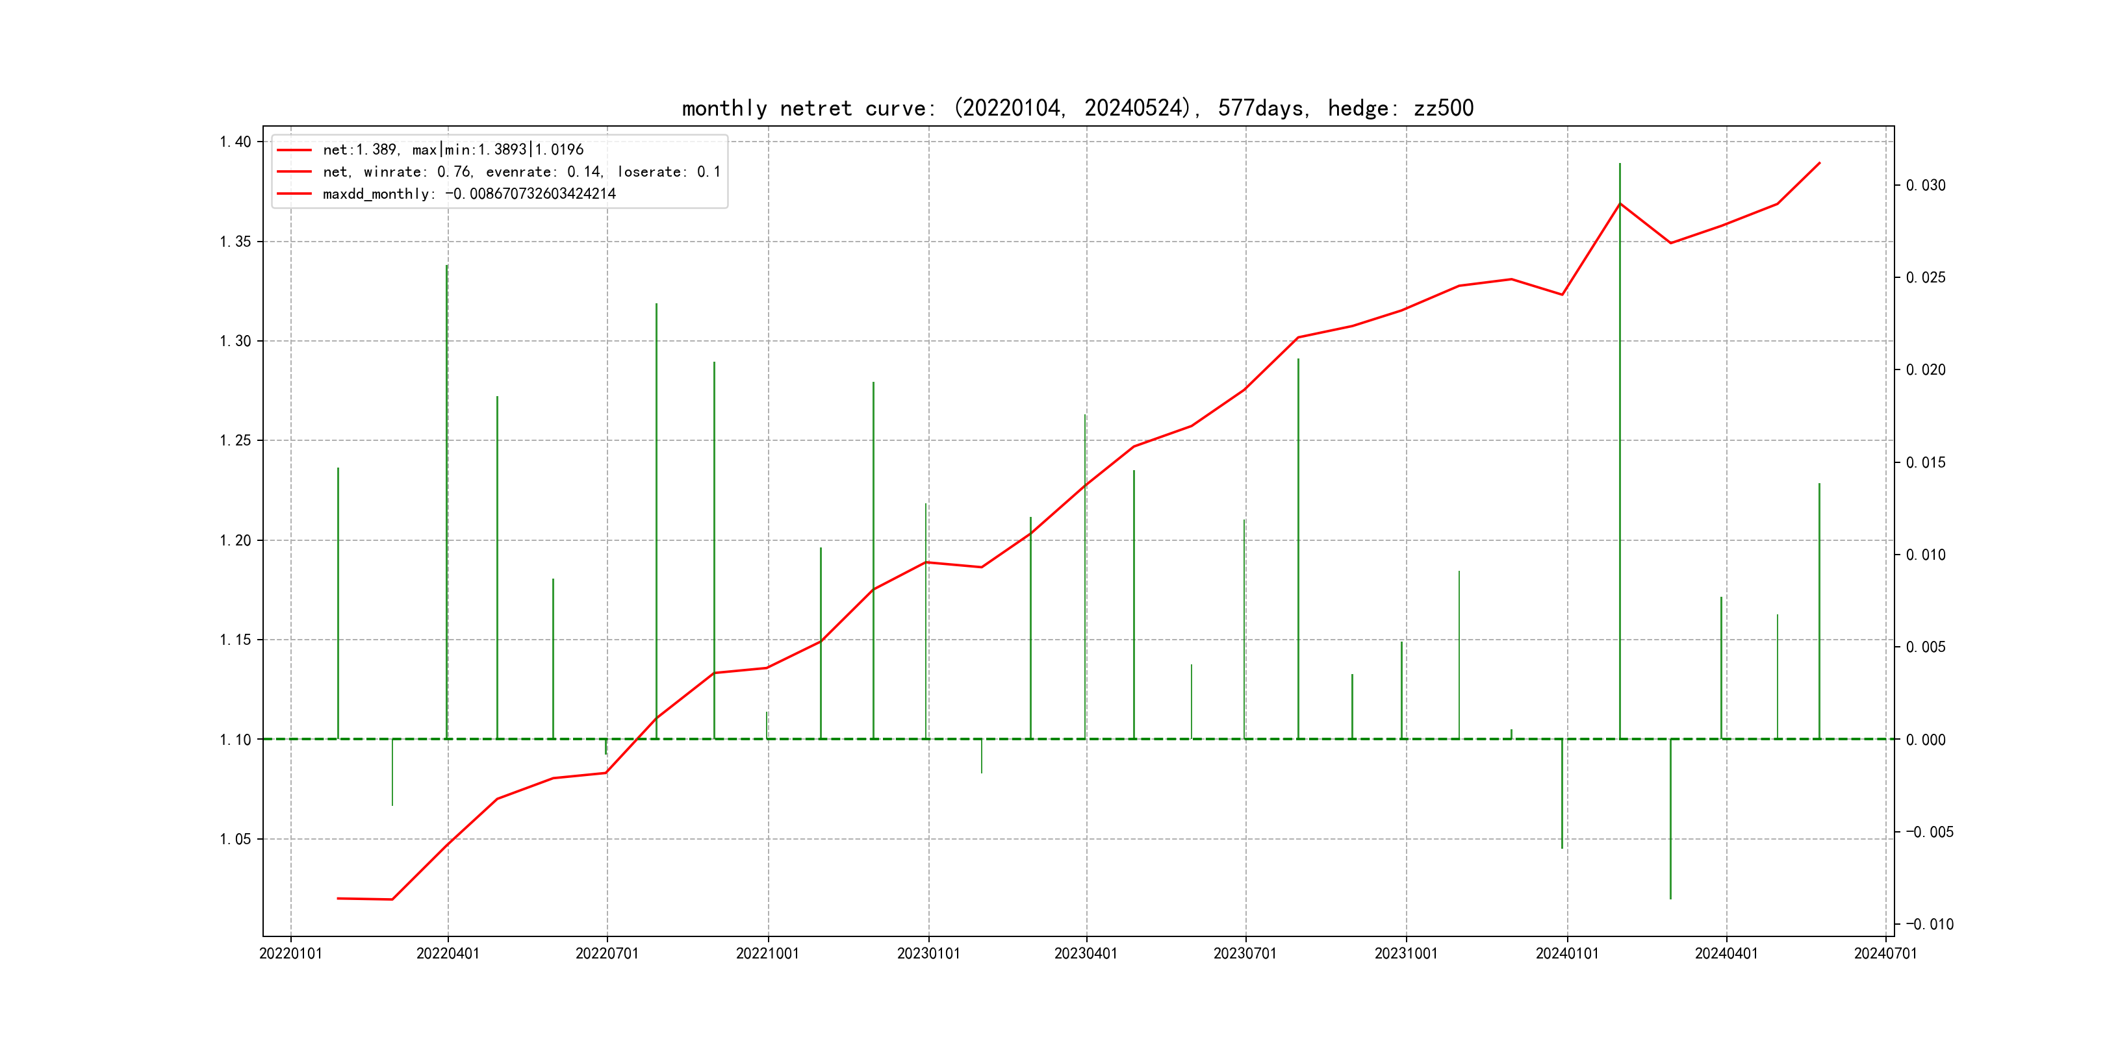
Task: Click right y-axis label 0.030
Action: tap(1925, 186)
